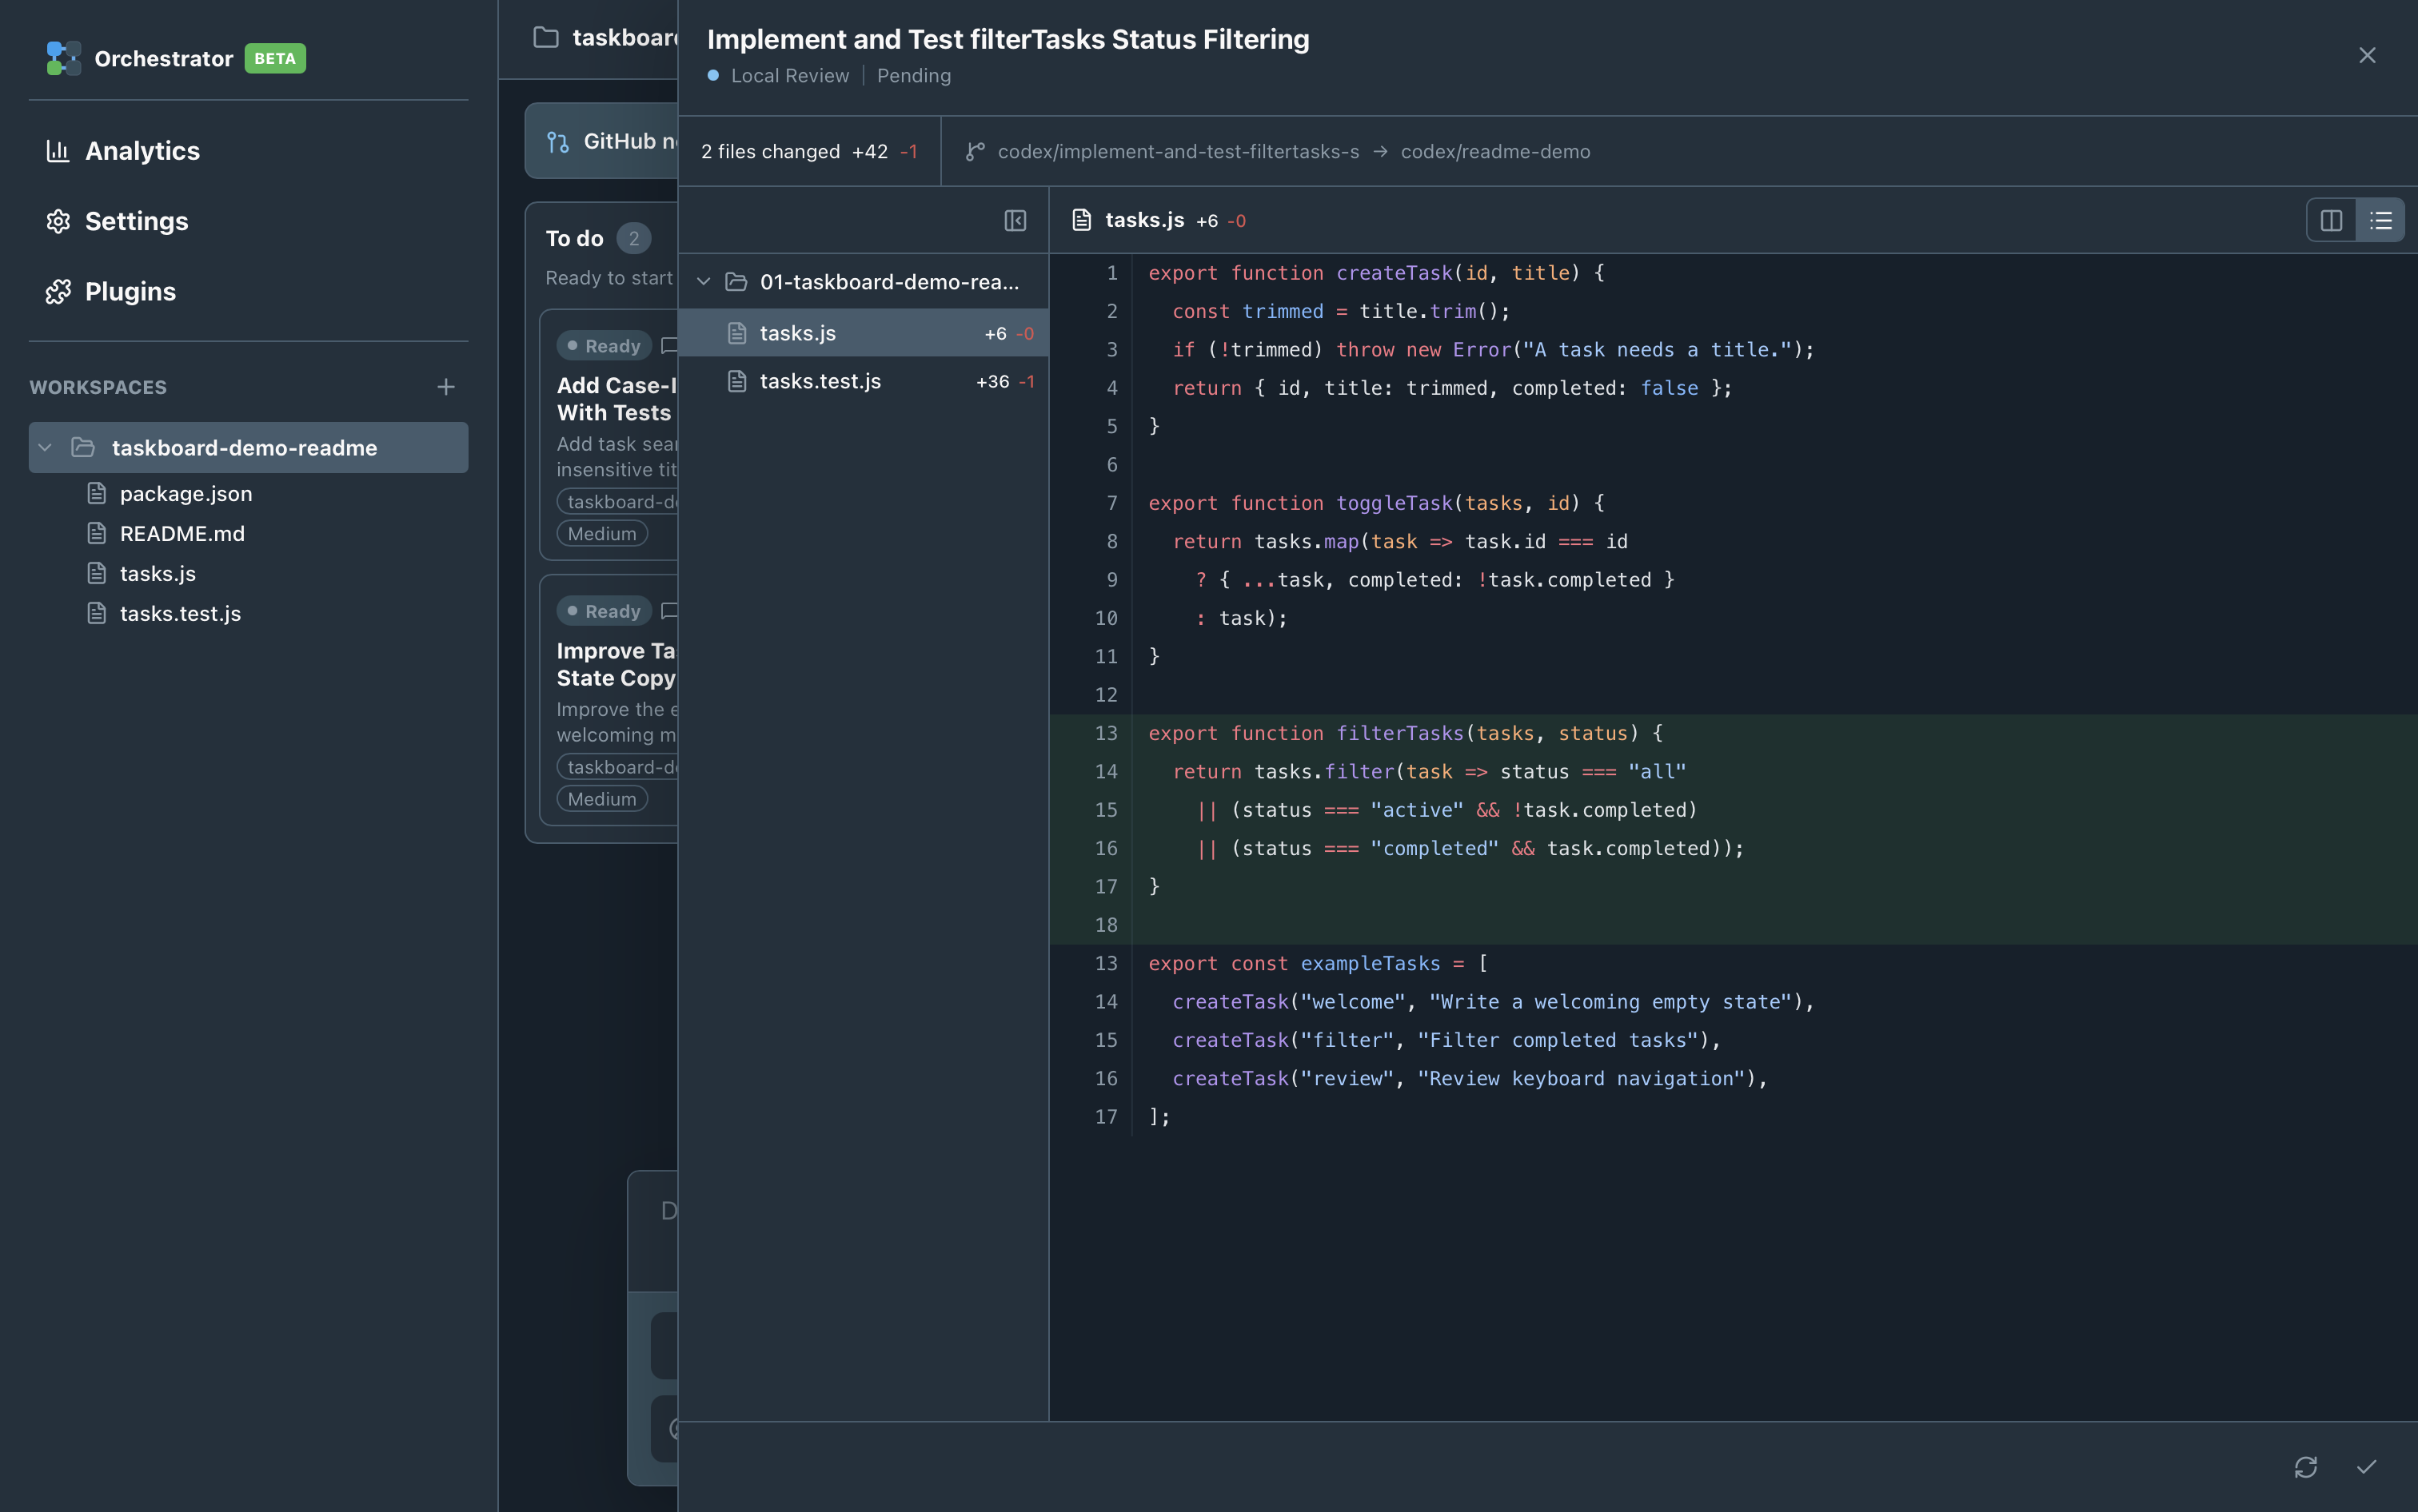The width and height of the screenshot is (2418, 1512).
Task: Click the codex/implement-and-test-filtertasks-s source branch
Action: tap(1179, 151)
